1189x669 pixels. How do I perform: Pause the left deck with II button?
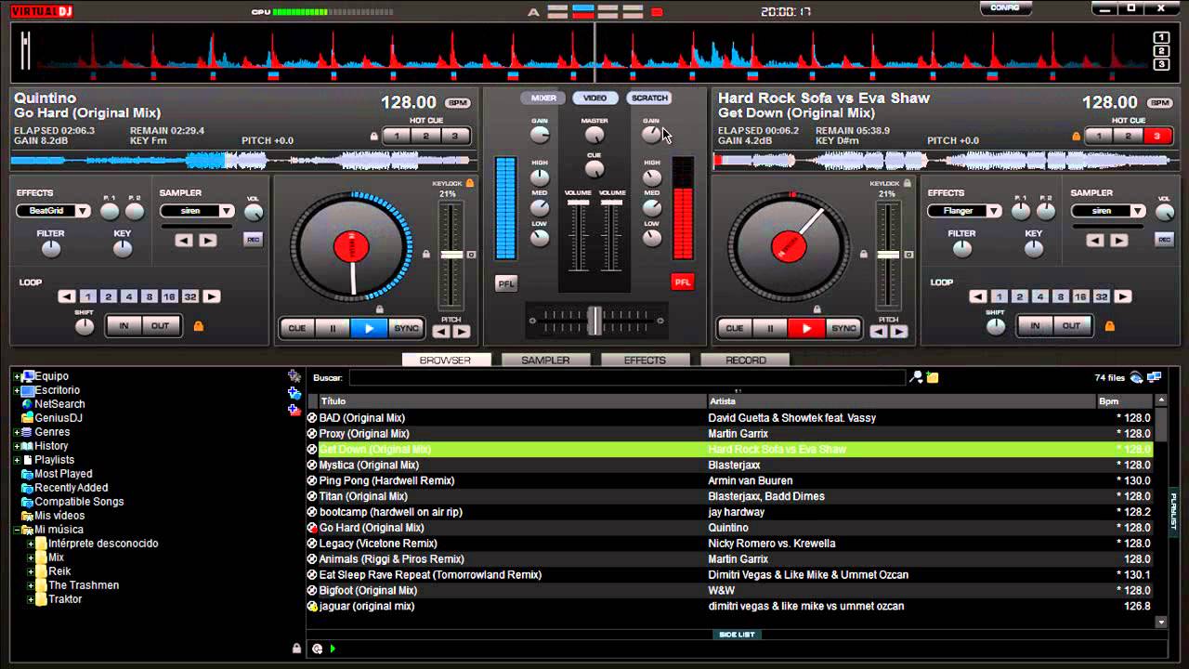click(x=333, y=328)
